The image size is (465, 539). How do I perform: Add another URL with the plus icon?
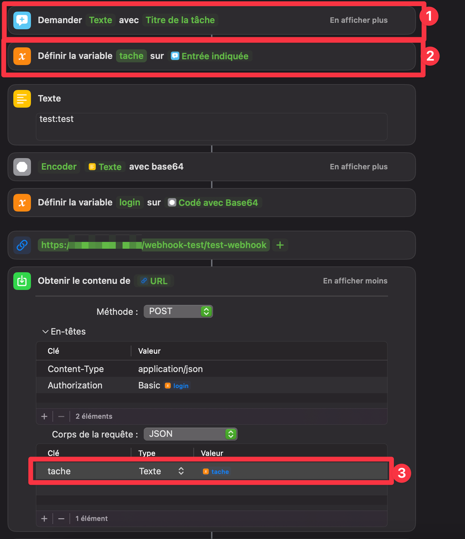tap(280, 245)
